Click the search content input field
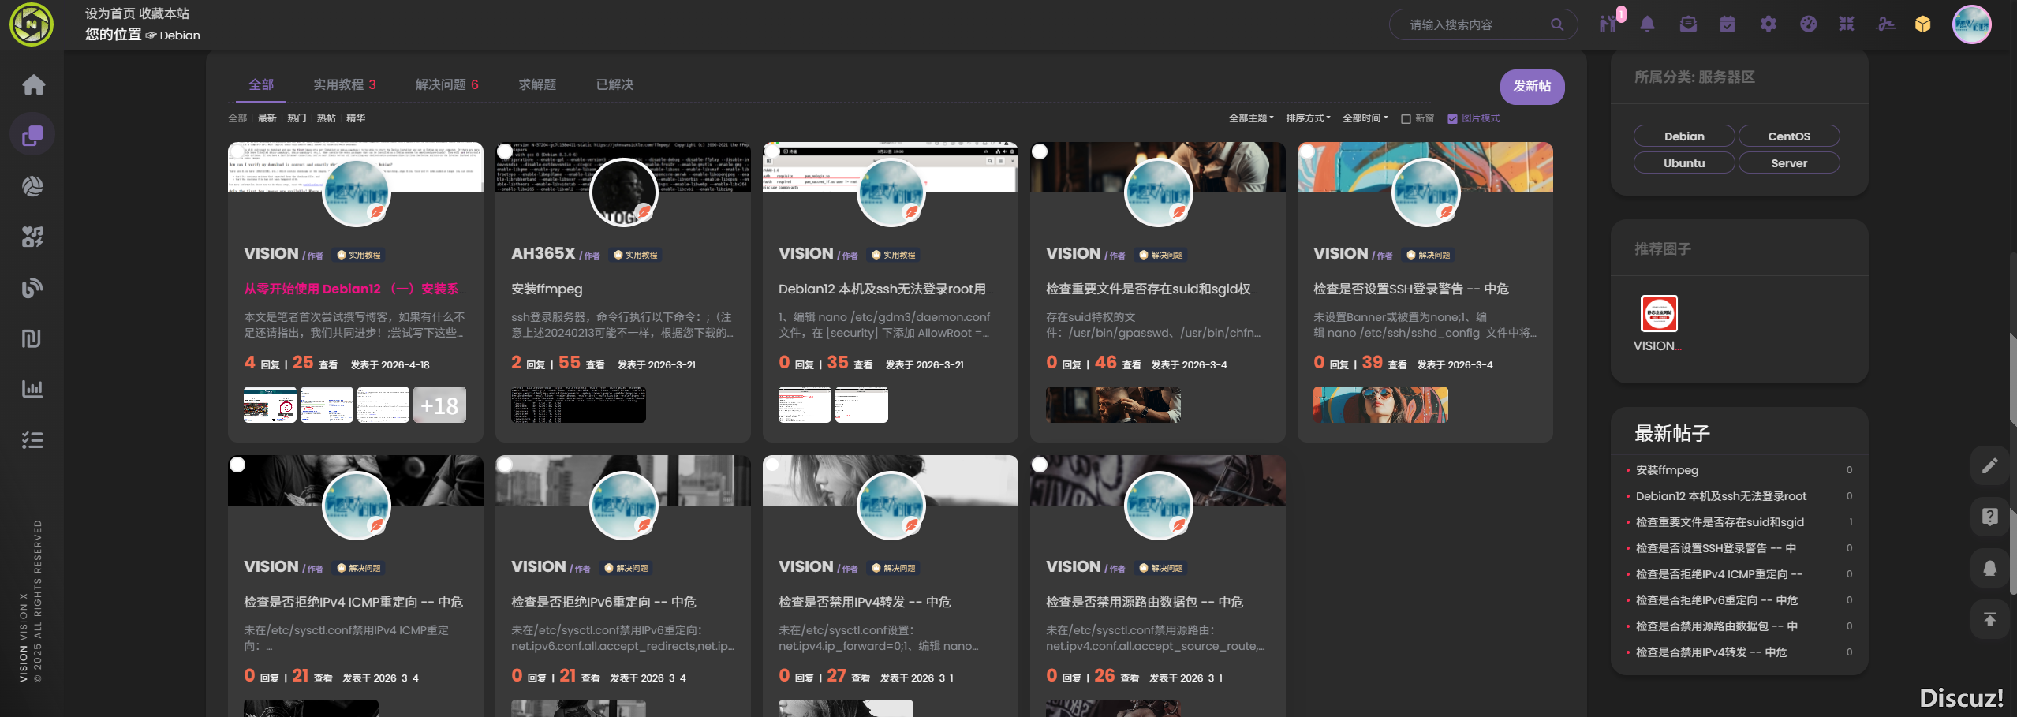 (1475, 25)
